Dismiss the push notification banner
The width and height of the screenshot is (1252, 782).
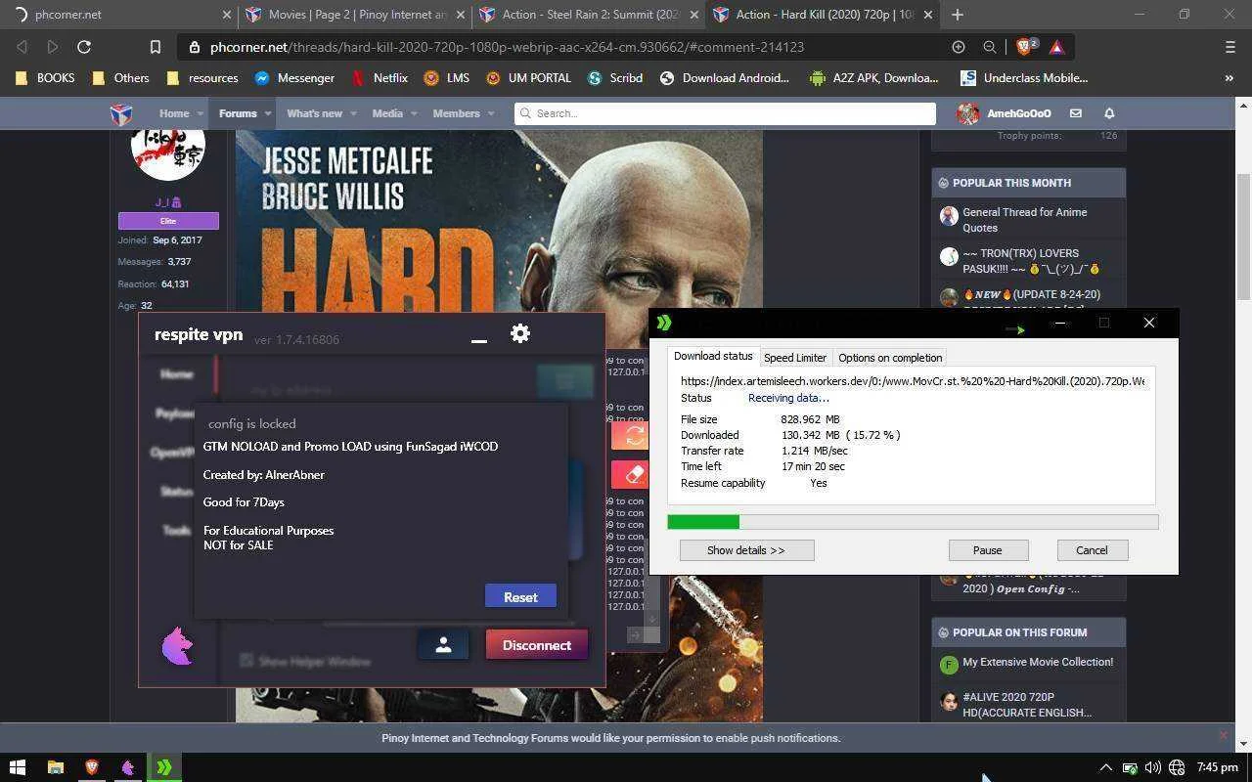[1223, 734]
